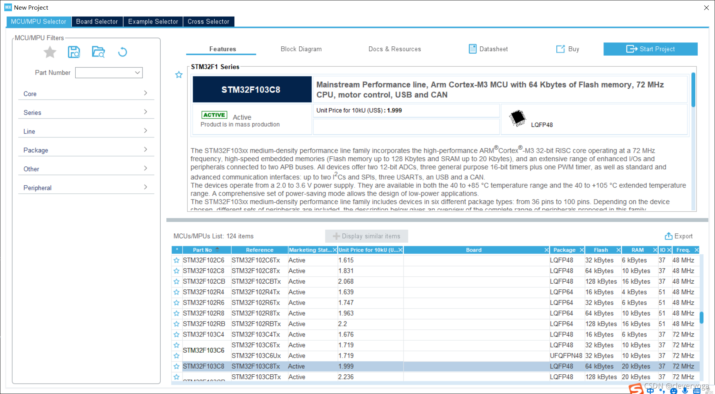
Task: Open the Board Selector tab
Action: pos(97,22)
